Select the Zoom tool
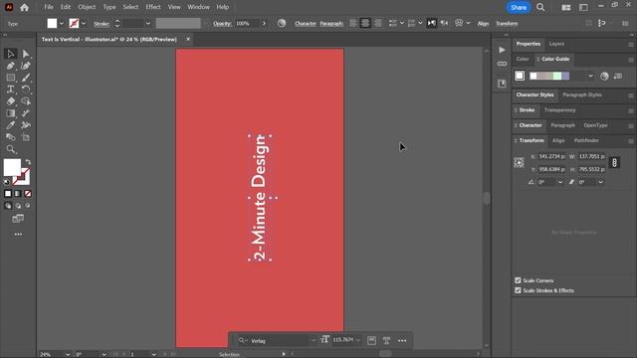This screenshot has width=637, height=358. 11,149
